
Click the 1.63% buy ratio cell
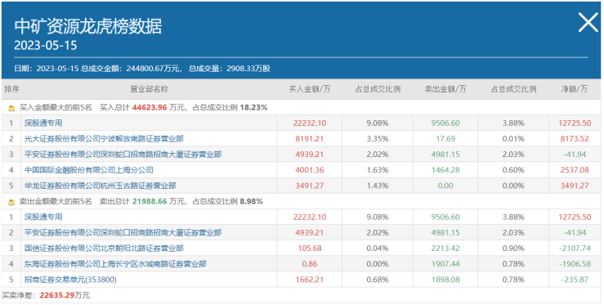point(378,170)
